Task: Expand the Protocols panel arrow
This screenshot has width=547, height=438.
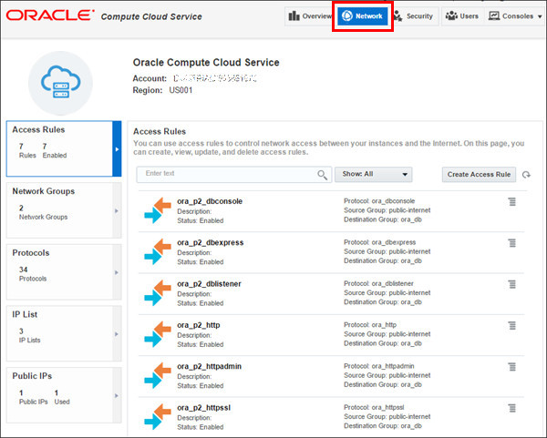Action: point(117,272)
